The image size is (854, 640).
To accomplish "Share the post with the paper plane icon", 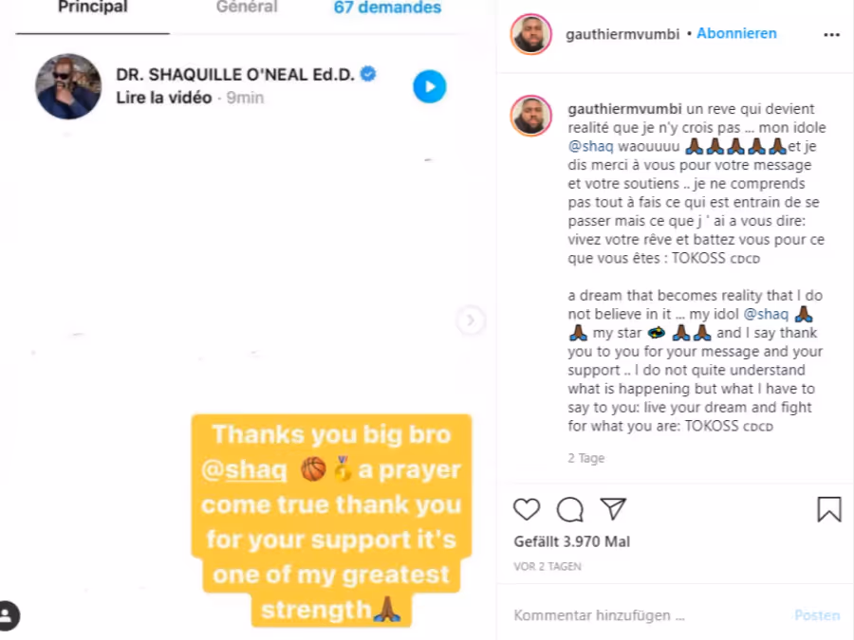I will (613, 509).
